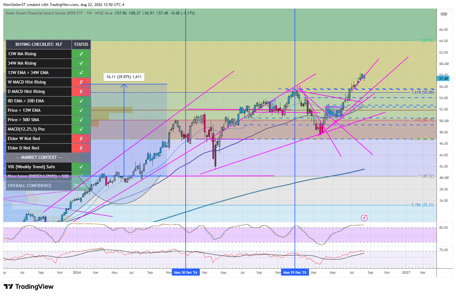Click the checkmark for 13W EMA > 34W EMA
Viewport: 456px width, 296px height.
[81, 73]
